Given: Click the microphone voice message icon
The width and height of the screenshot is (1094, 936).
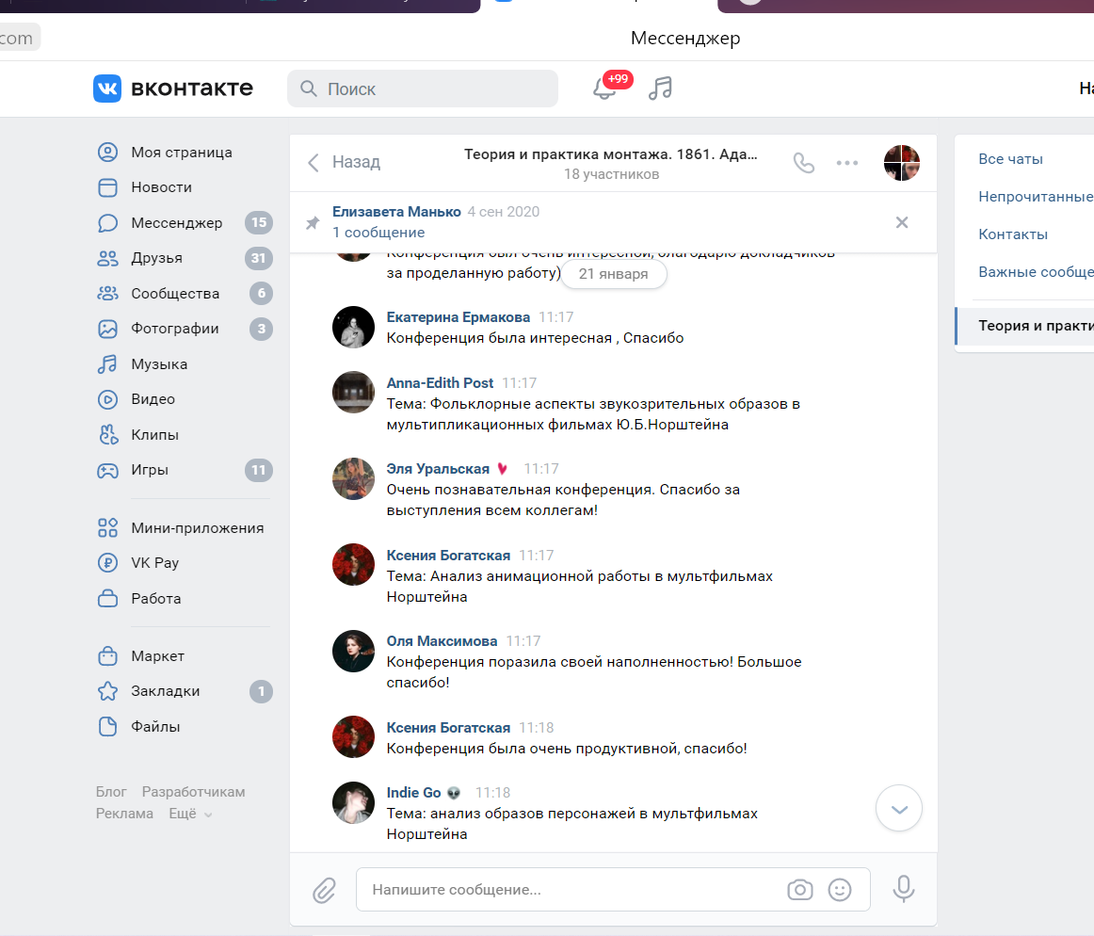Looking at the screenshot, I should [x=903, y=890].
